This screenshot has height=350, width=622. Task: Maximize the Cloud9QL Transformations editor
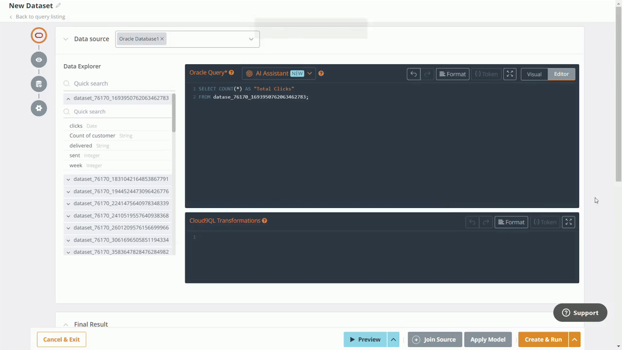tap(569, 222)
